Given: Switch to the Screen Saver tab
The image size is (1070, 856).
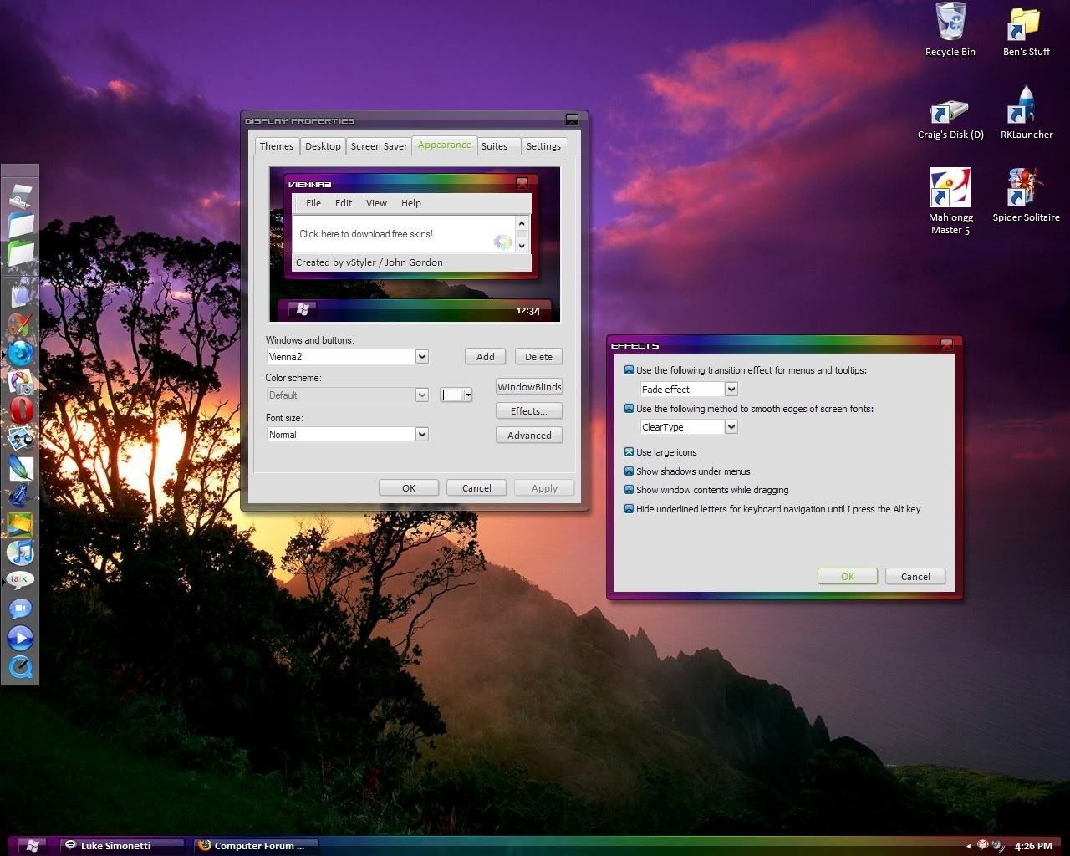Looking at the screenshot, I should point(379,146).
